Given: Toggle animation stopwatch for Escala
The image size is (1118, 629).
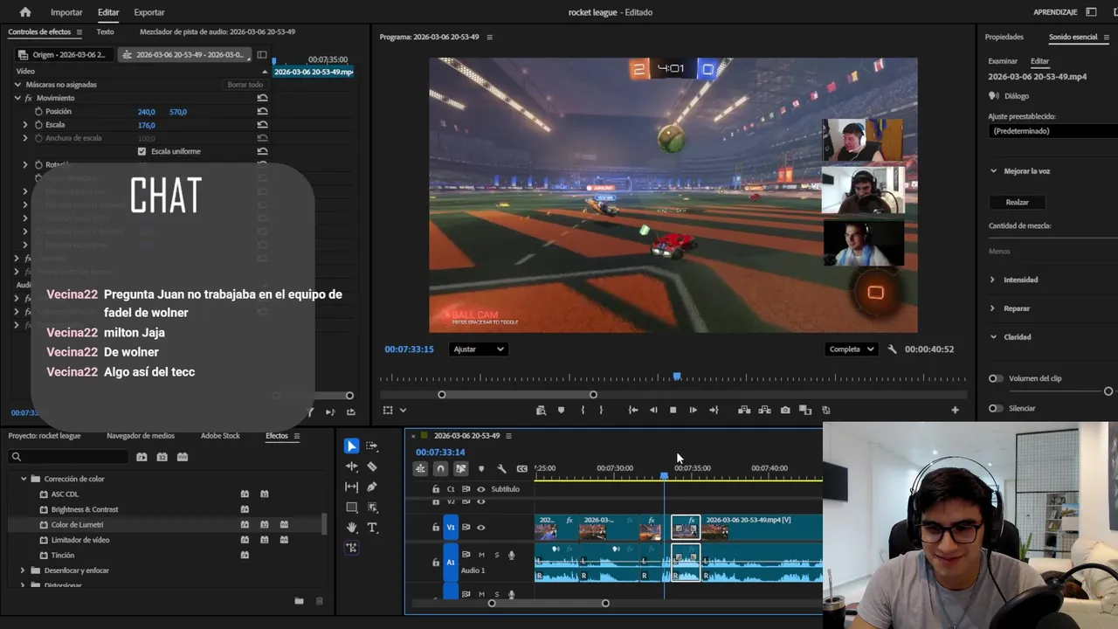Looking at the screenshot, I should point(38,125).
